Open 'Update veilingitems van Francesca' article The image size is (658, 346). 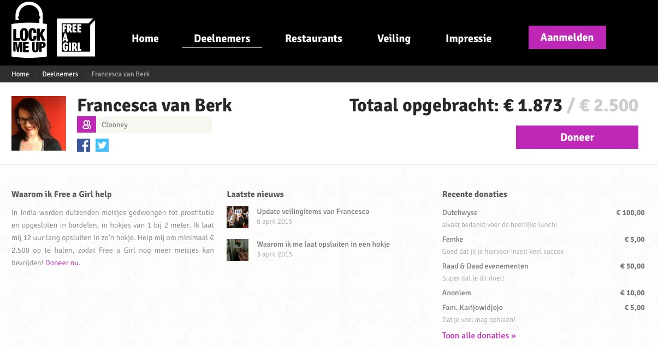tap(313, 212)
